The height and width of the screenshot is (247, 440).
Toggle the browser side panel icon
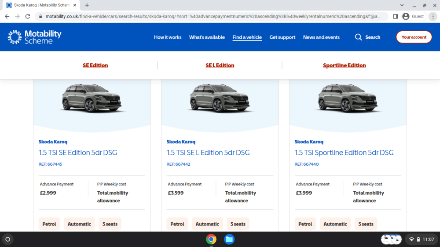[396, 17]
